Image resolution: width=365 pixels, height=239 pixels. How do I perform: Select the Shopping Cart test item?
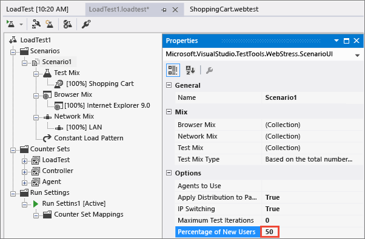point(100,83)
